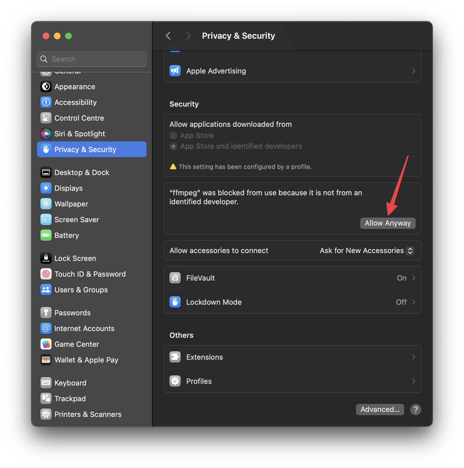Click the FileVault On status text

(x=402, y=278)
